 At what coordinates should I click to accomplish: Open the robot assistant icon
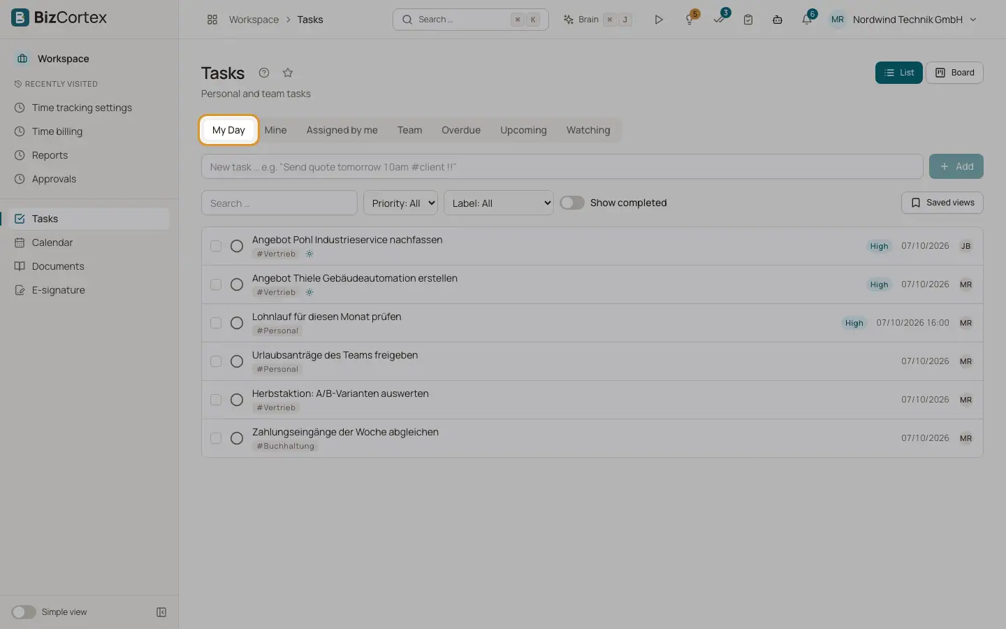point(778,20)
